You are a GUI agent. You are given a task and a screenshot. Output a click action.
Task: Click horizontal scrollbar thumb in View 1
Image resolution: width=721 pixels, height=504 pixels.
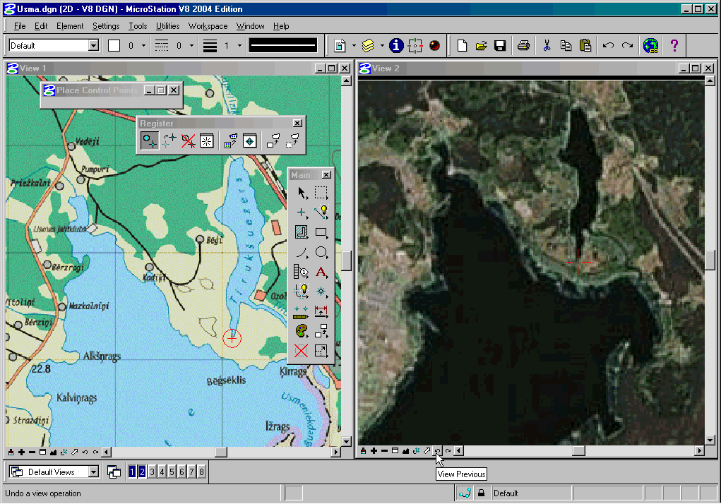pos(221,452)
